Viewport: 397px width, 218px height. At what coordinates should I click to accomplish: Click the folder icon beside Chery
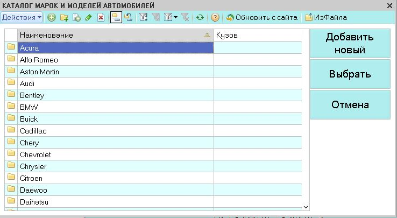[11, 142]
